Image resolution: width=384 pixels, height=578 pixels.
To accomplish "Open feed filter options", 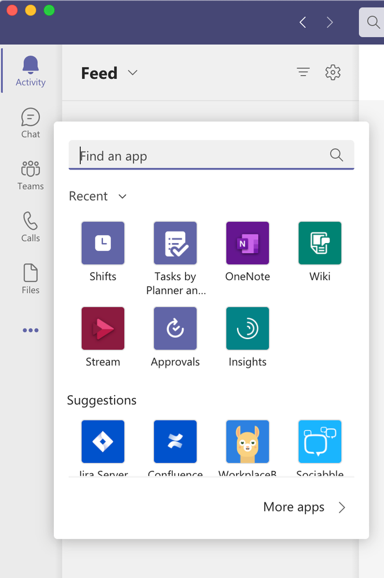I will tap(303, 72).
